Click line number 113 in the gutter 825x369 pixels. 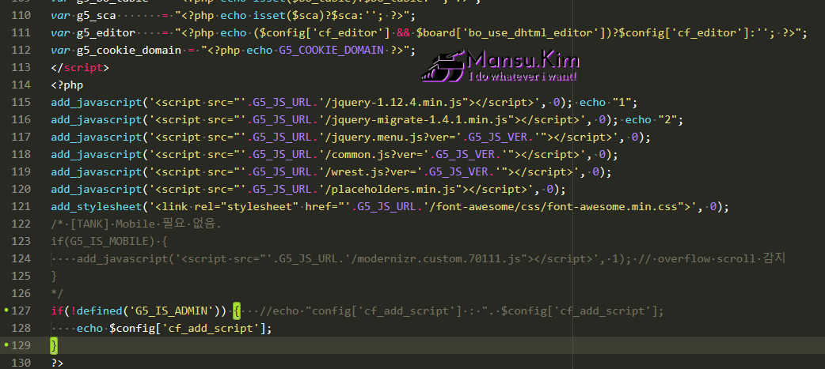pos(21,68)
